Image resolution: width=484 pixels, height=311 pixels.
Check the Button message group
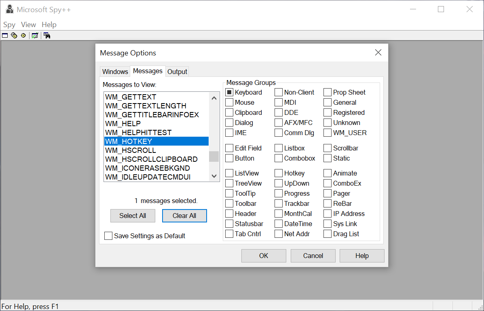coord(229,159)
